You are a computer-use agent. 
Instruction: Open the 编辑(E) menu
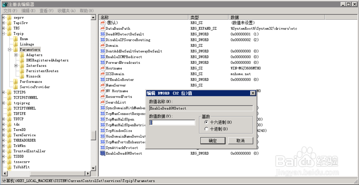pos(28,10)
